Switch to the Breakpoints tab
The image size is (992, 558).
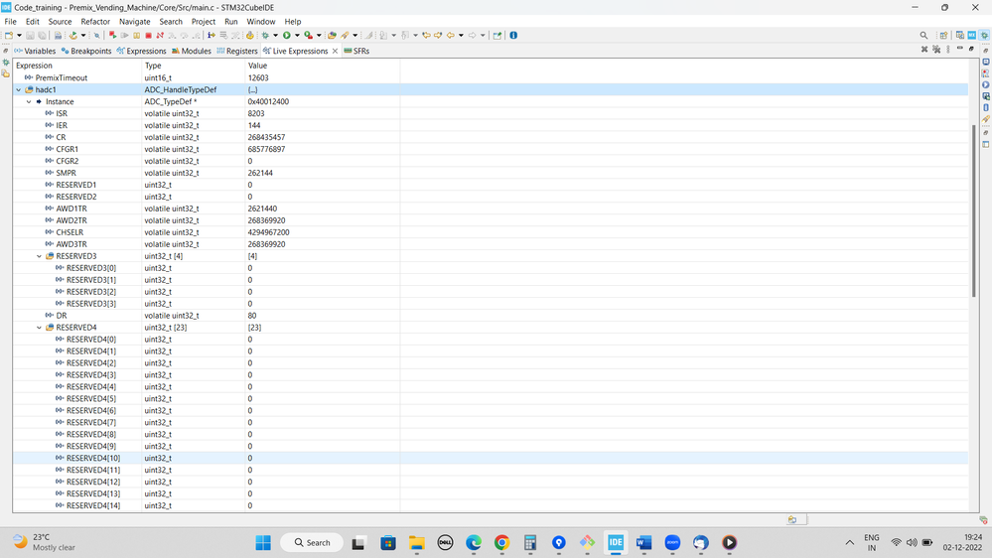click(x=86, y=51)
